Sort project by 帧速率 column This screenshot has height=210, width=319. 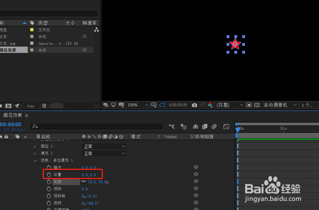point(90,23)
